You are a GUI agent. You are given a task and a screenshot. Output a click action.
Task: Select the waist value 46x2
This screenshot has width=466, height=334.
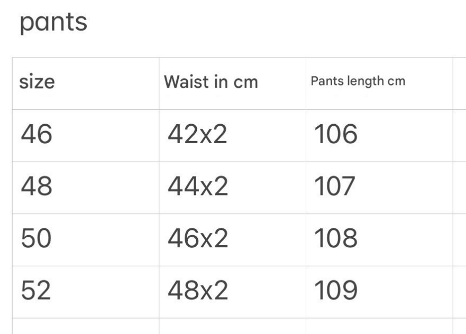coord(197,239)
